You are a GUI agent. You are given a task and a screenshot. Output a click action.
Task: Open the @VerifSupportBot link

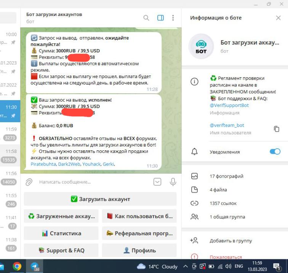(x=229, y=105)
